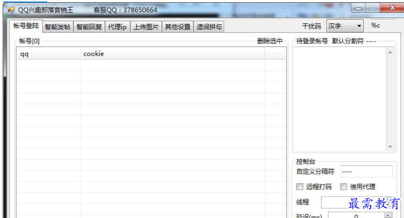Open the 其他设置 tab
Image resolution: width=404 pixels, height=218 pixels.
coord(178,27)
